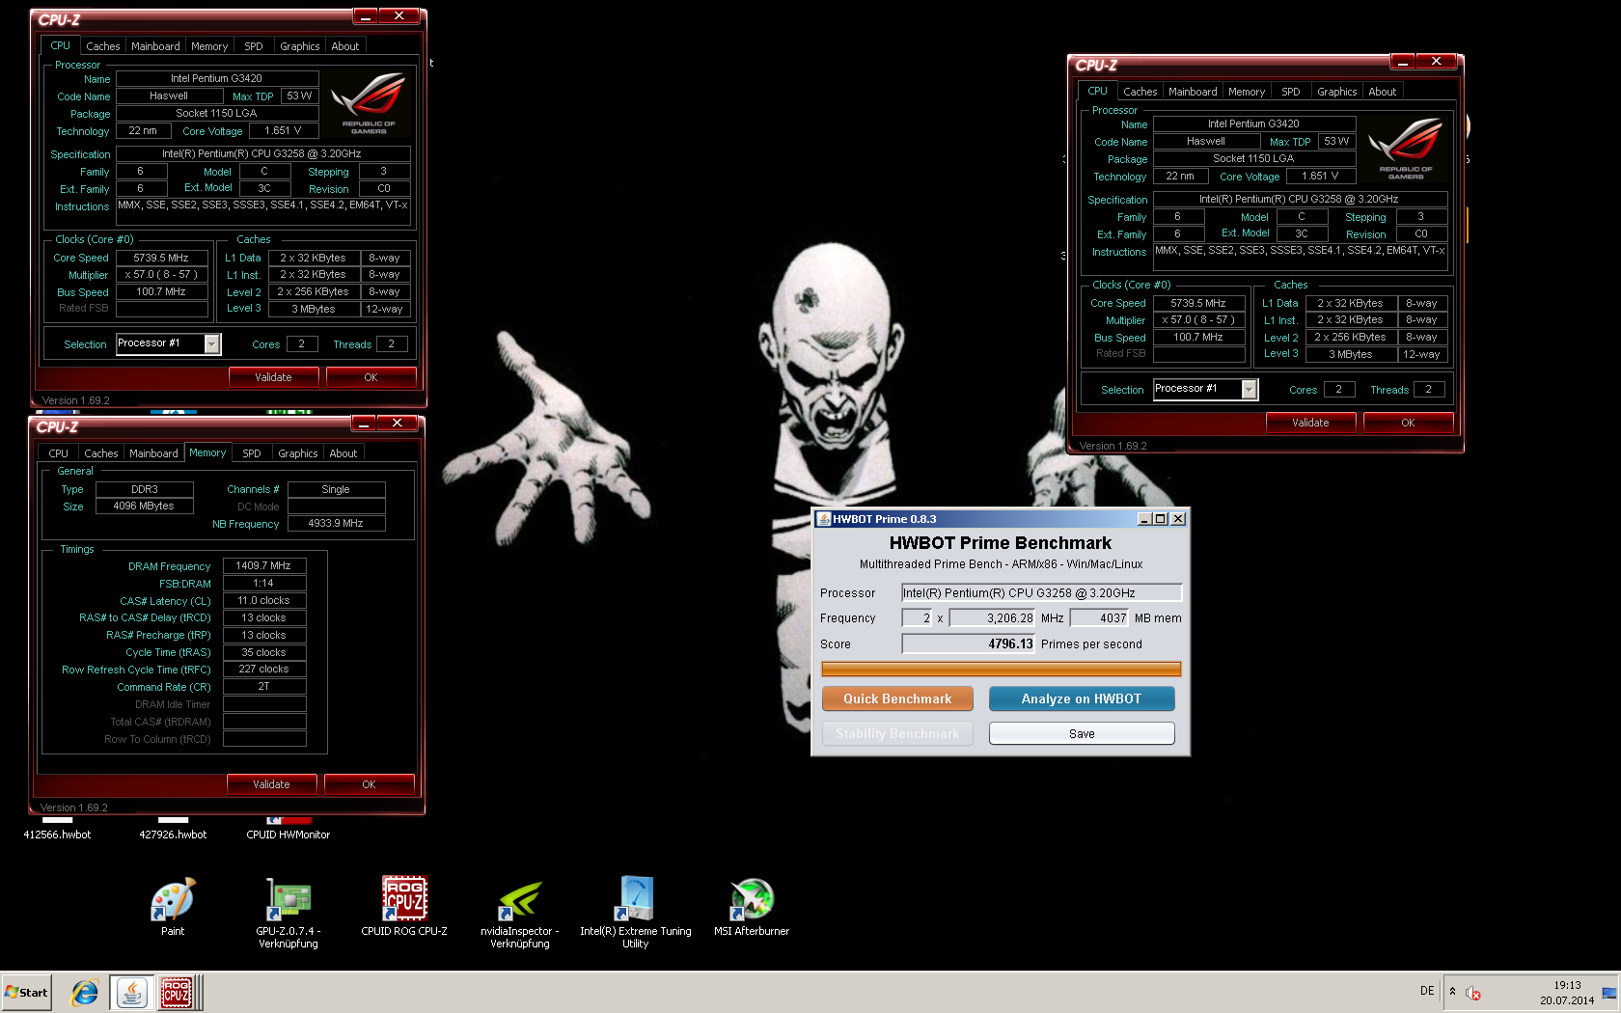1621x1013 pixels.
Task: Open Memory tab in right CPU-Z window
Action: pos(1247,92)
